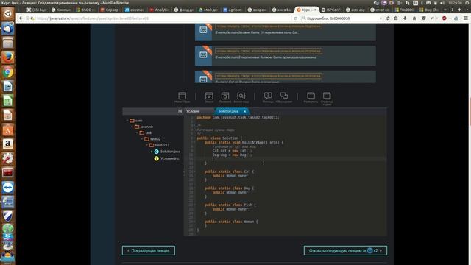Bookmark this page with star icon
Image resolution: width=471 pixels, height=265 pixels.
(388, 18)
